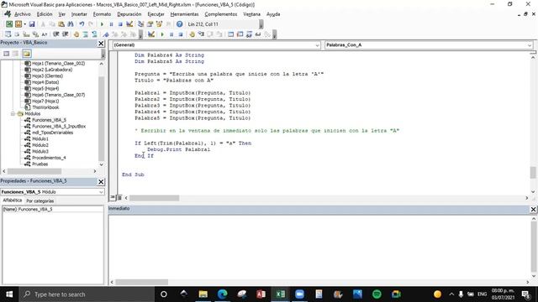This screenshot has width=538, height=302.
Task: Open the Edit toolbar options arrow
Action: coord(140,34)
